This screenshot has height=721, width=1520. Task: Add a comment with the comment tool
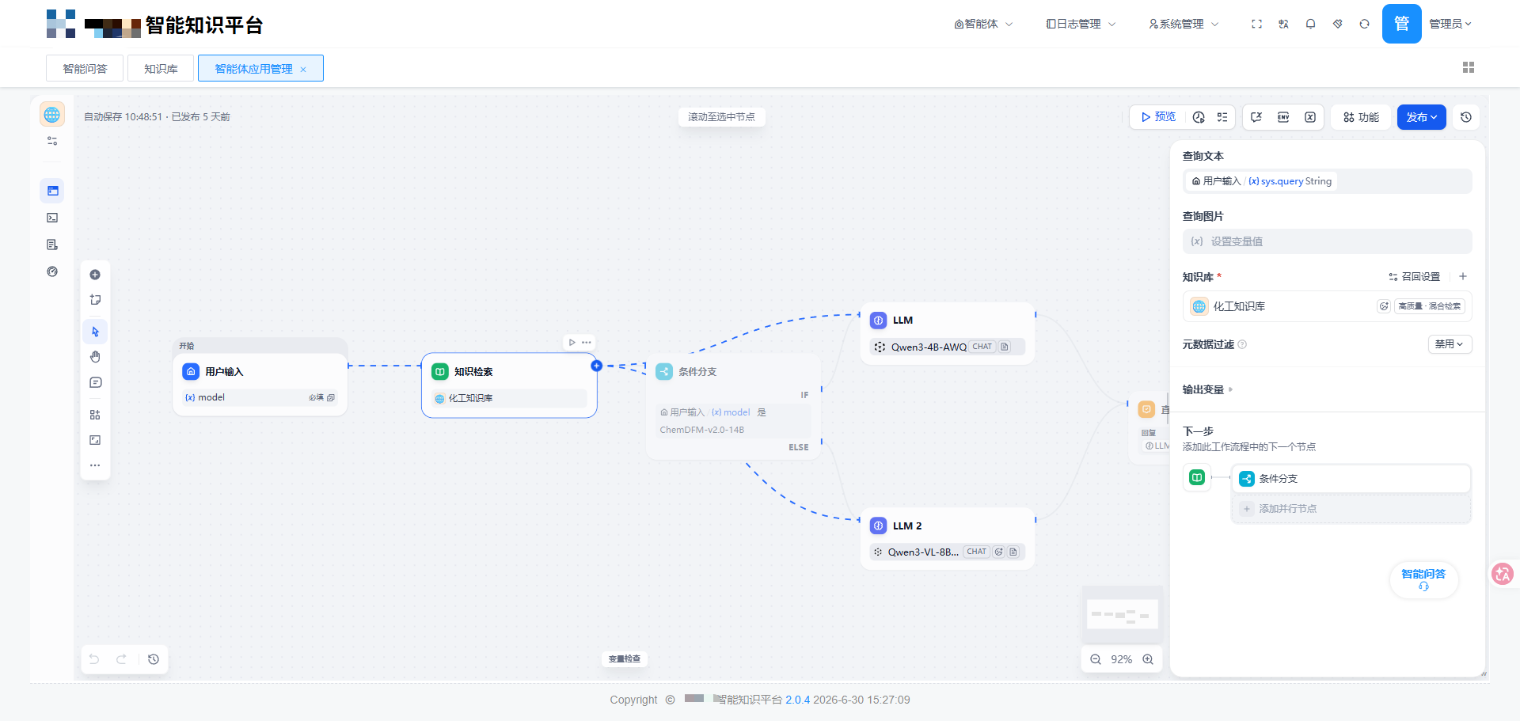point(95,382)
